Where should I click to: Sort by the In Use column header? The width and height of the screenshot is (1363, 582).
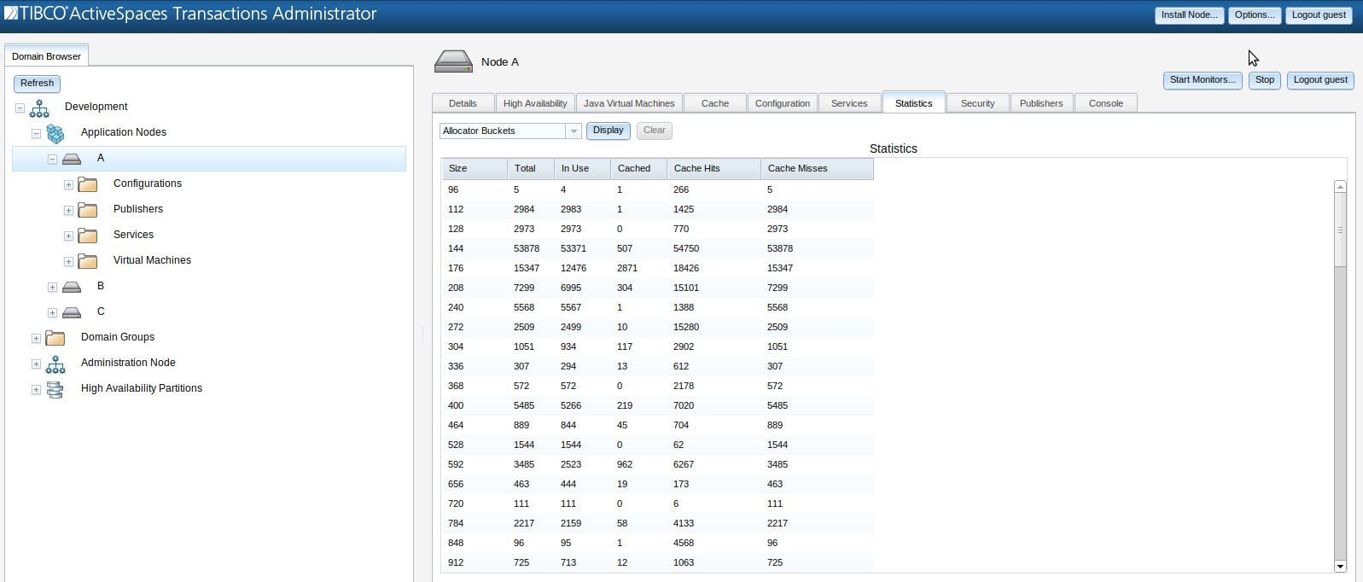click(x=582, y=169)
